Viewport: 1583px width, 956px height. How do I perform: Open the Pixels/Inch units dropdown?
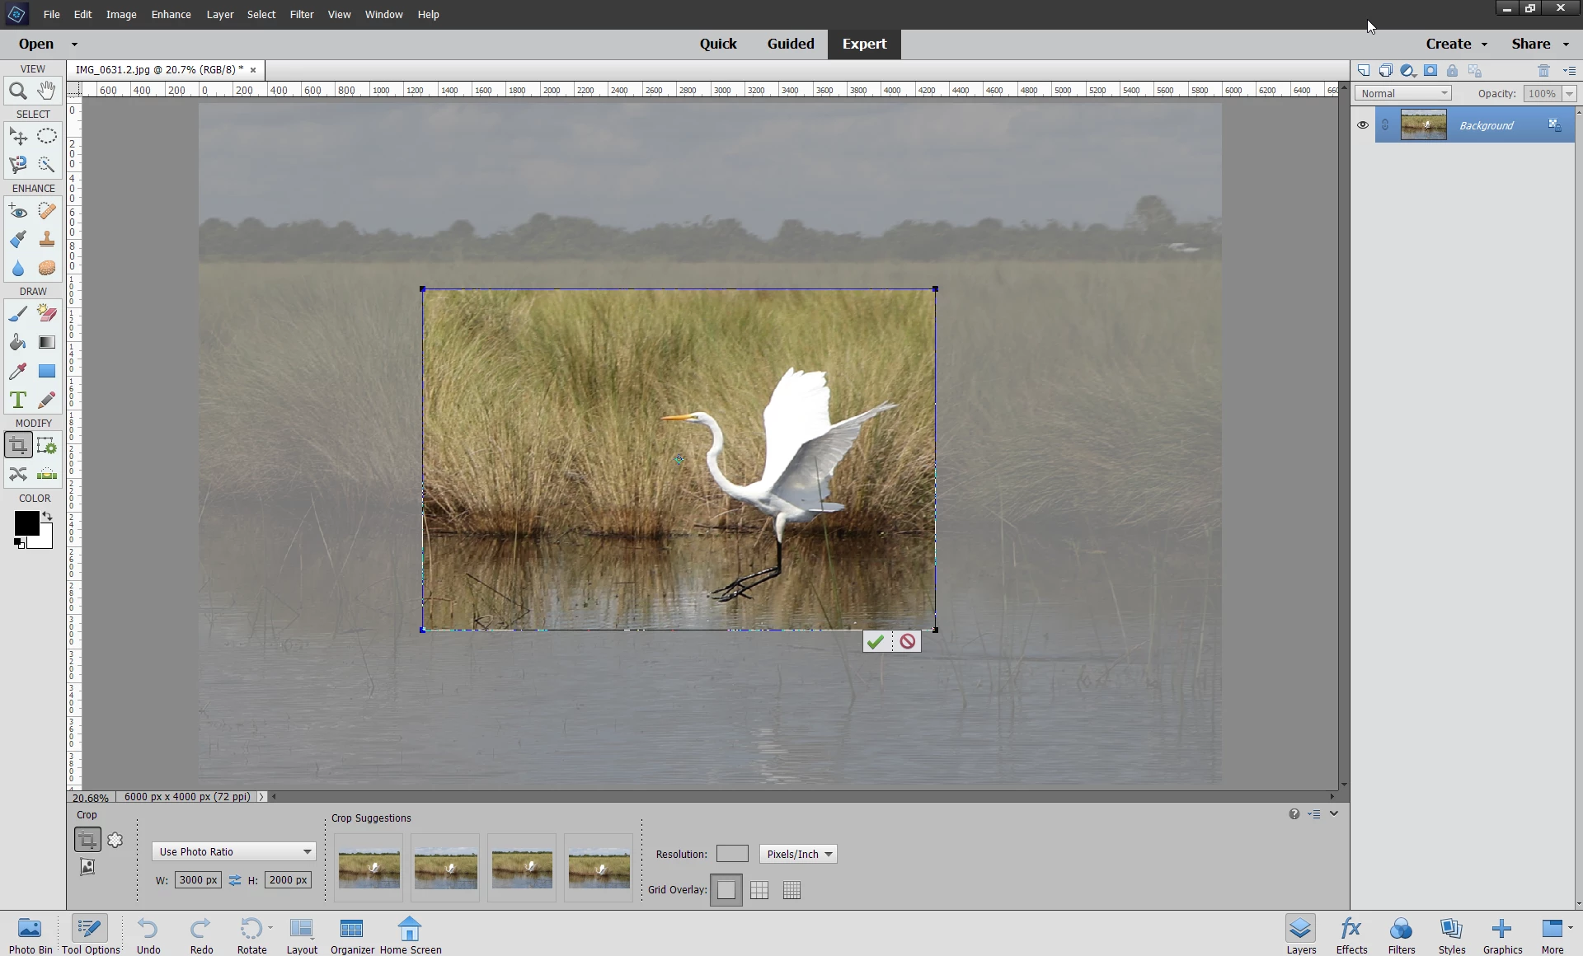click(798, 854)
